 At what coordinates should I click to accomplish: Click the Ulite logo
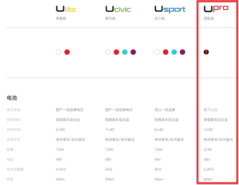click(66, 9)
